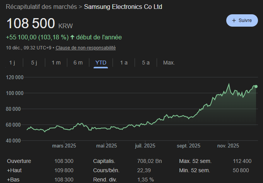This screenshot has width=263, height=183.
Task: Click the Suivre follow button
Action: point(242,20)
